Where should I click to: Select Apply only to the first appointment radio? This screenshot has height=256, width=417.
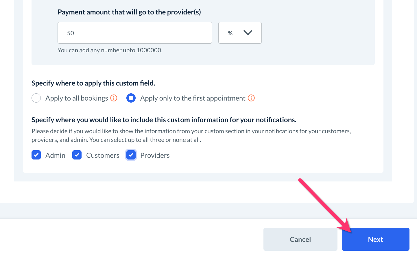click(x=131, y=98)
